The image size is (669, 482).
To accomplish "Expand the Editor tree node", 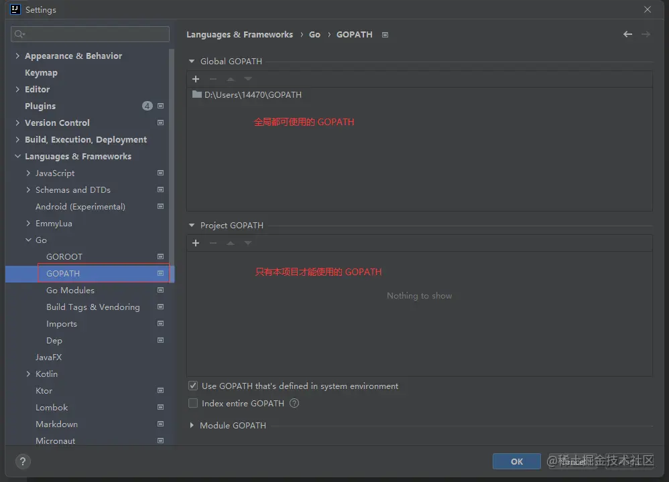I will coord(17,89).
